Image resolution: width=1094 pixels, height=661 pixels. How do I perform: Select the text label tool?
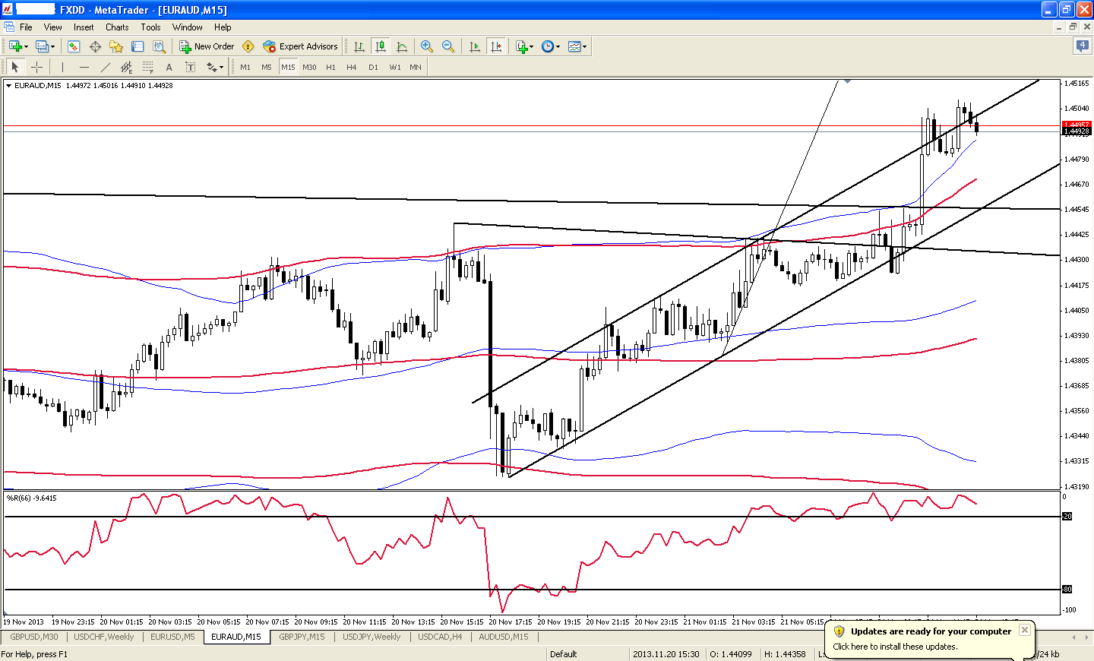click(x=169, y=67)
